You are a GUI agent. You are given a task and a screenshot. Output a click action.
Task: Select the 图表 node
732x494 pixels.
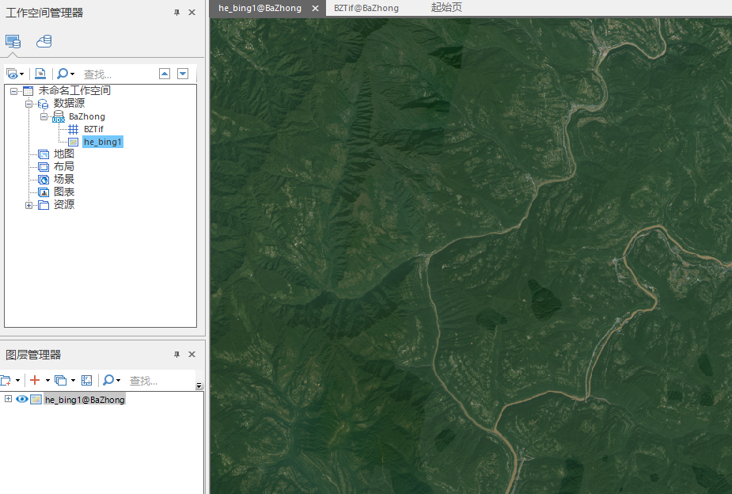coord(64,192)
